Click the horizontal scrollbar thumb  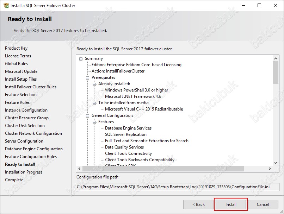163,169
